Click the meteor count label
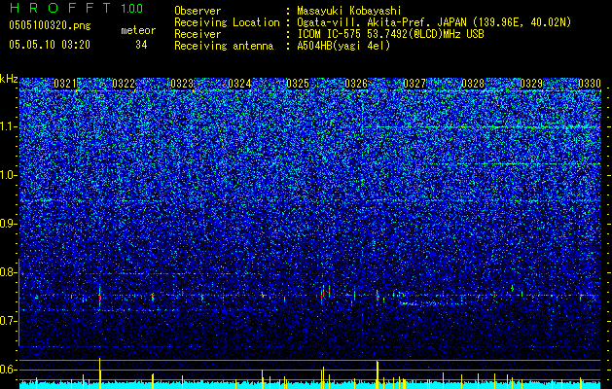This screenshot has width=612, height=389. 138,30
